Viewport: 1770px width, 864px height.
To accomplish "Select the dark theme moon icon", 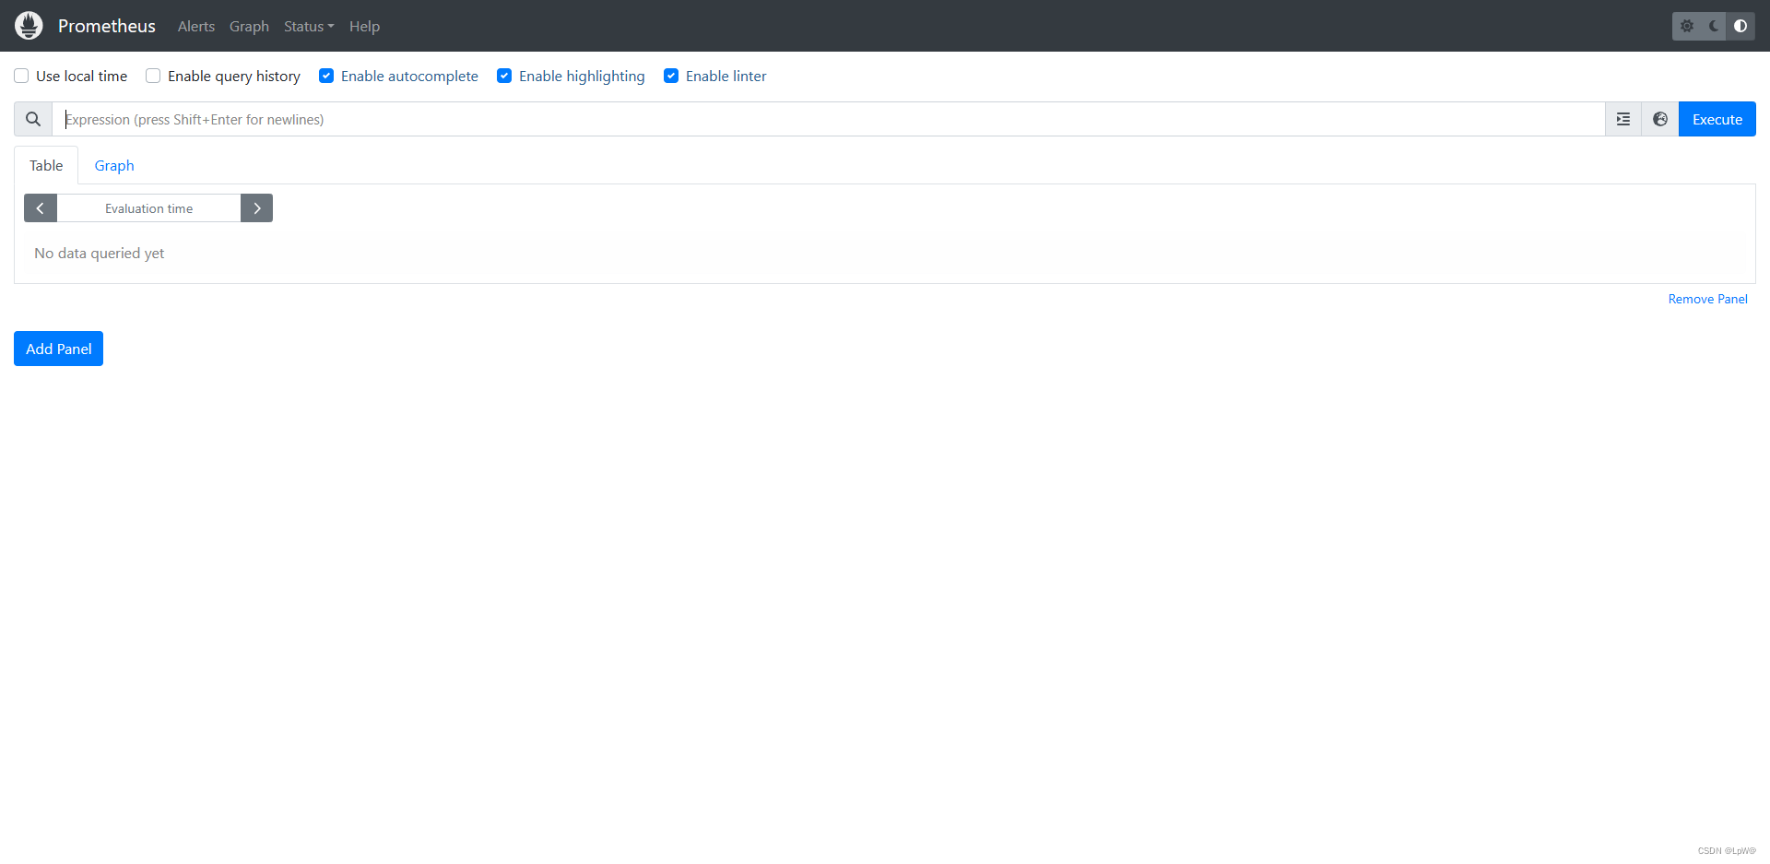I will 1713,26.
